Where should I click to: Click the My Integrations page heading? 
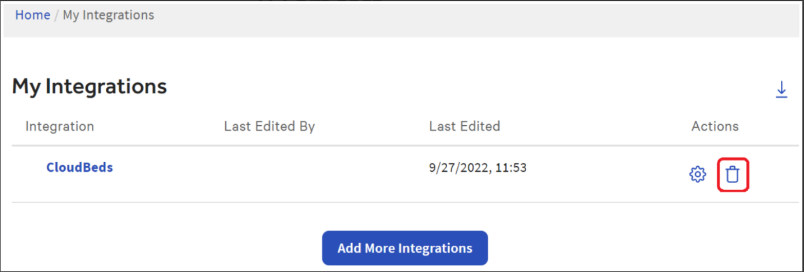tap(89, 87)
